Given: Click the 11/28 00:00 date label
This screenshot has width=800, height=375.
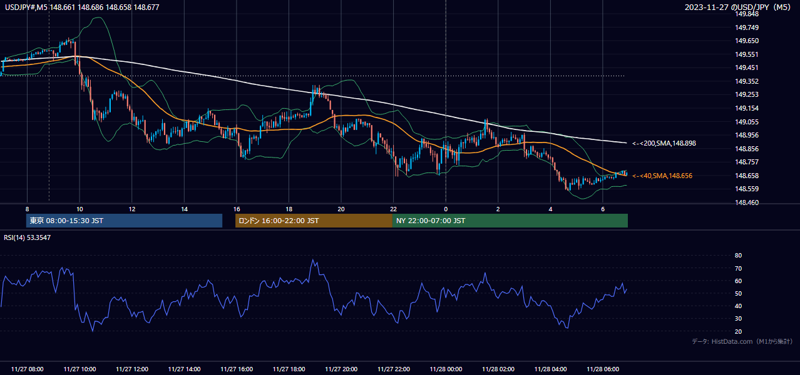Looking at the screenshot, I should [446, 369].
